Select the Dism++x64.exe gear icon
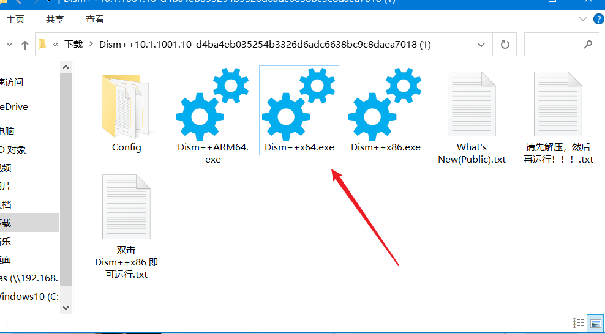The image size is (605, 334). click(299, 104)
